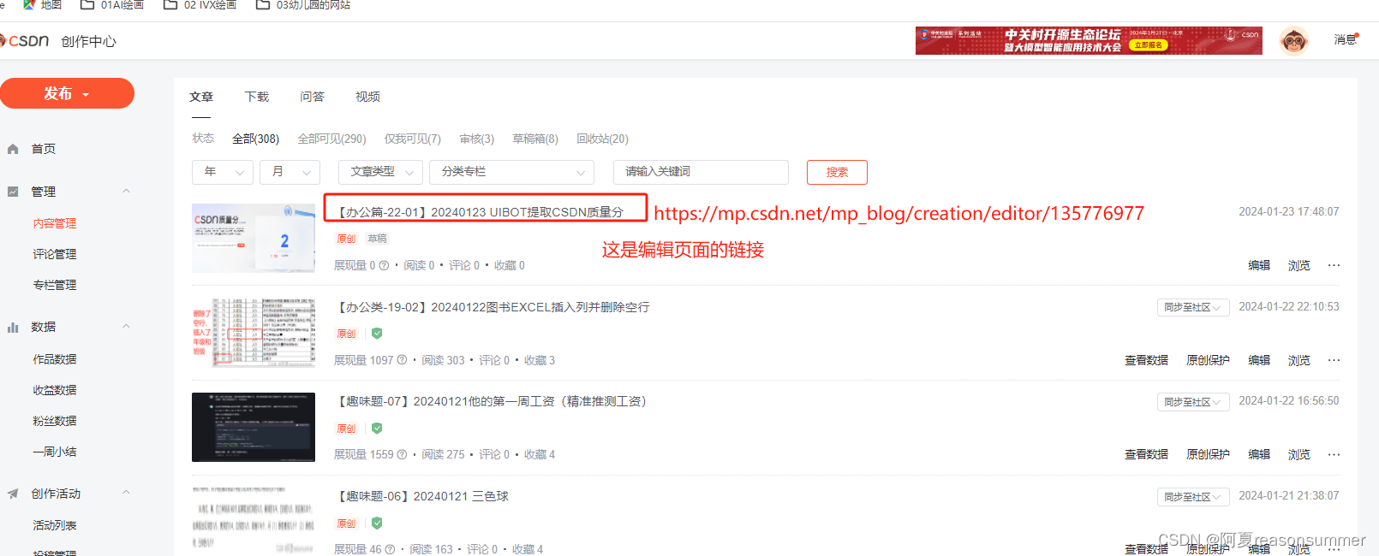
Task: Open 作品数据 in sidebar
Action: tap(55, 359)
